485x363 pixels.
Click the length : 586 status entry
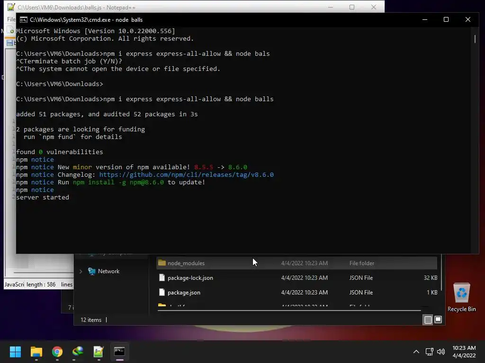coord(41,284)
